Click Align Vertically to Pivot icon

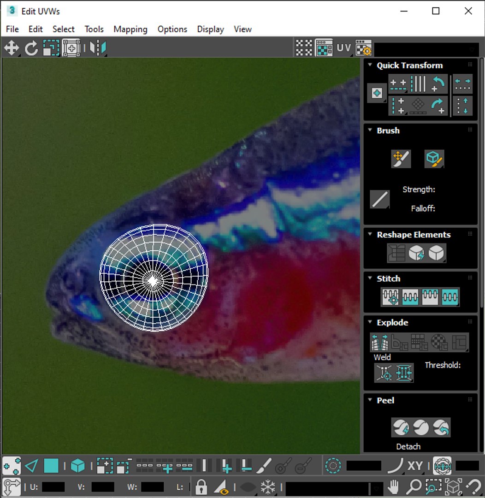point(398,106)
